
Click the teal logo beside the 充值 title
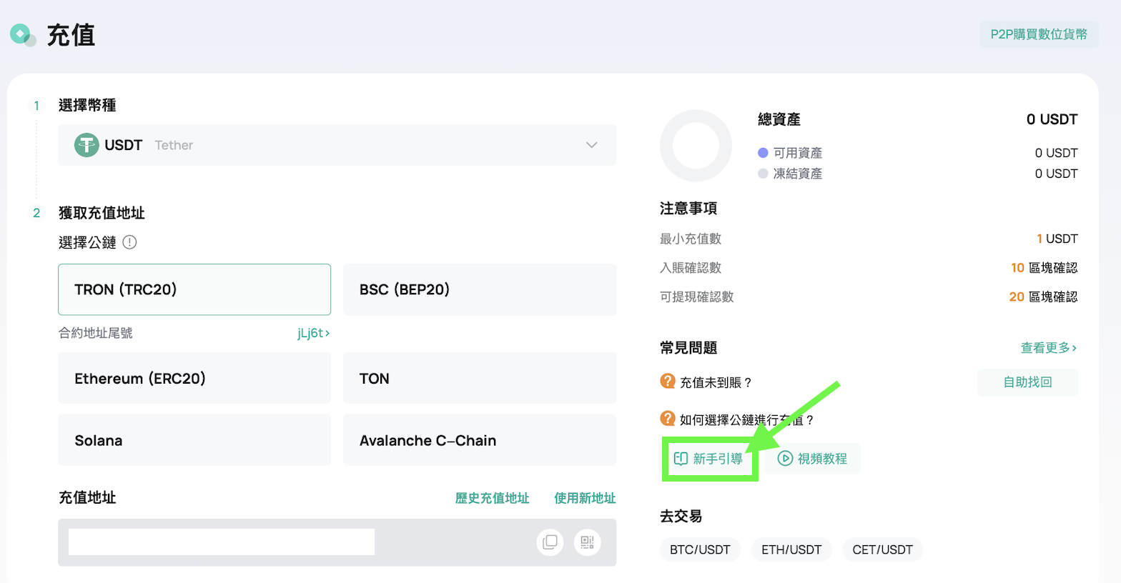(x=22, y=34)
